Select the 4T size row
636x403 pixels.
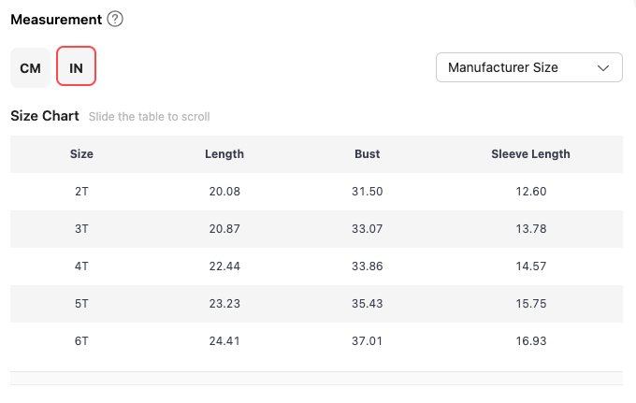pos(81,266)
